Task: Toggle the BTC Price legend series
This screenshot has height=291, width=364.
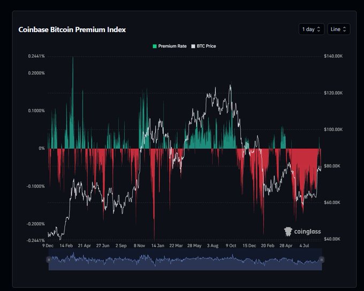Action: pos(203,46)
